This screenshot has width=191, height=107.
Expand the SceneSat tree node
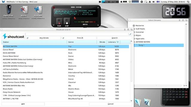134,32
